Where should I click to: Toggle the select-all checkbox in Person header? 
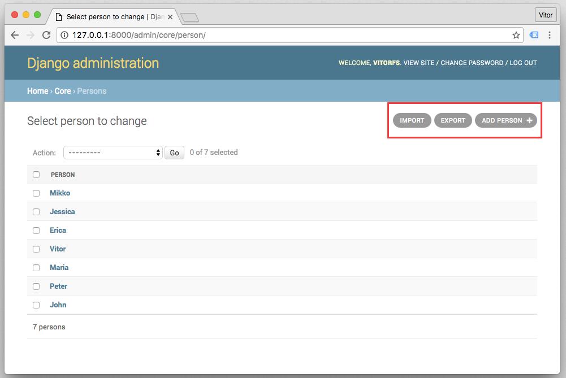pos(36,175)
